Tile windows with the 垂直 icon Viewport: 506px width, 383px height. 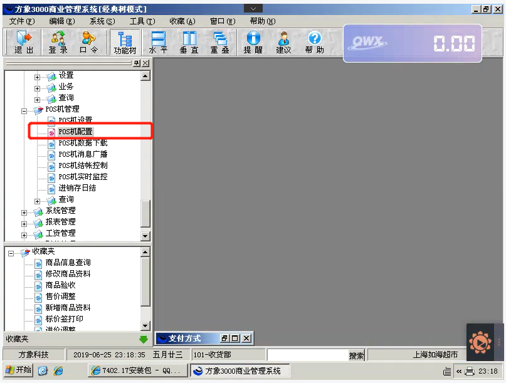pos(189,42)
